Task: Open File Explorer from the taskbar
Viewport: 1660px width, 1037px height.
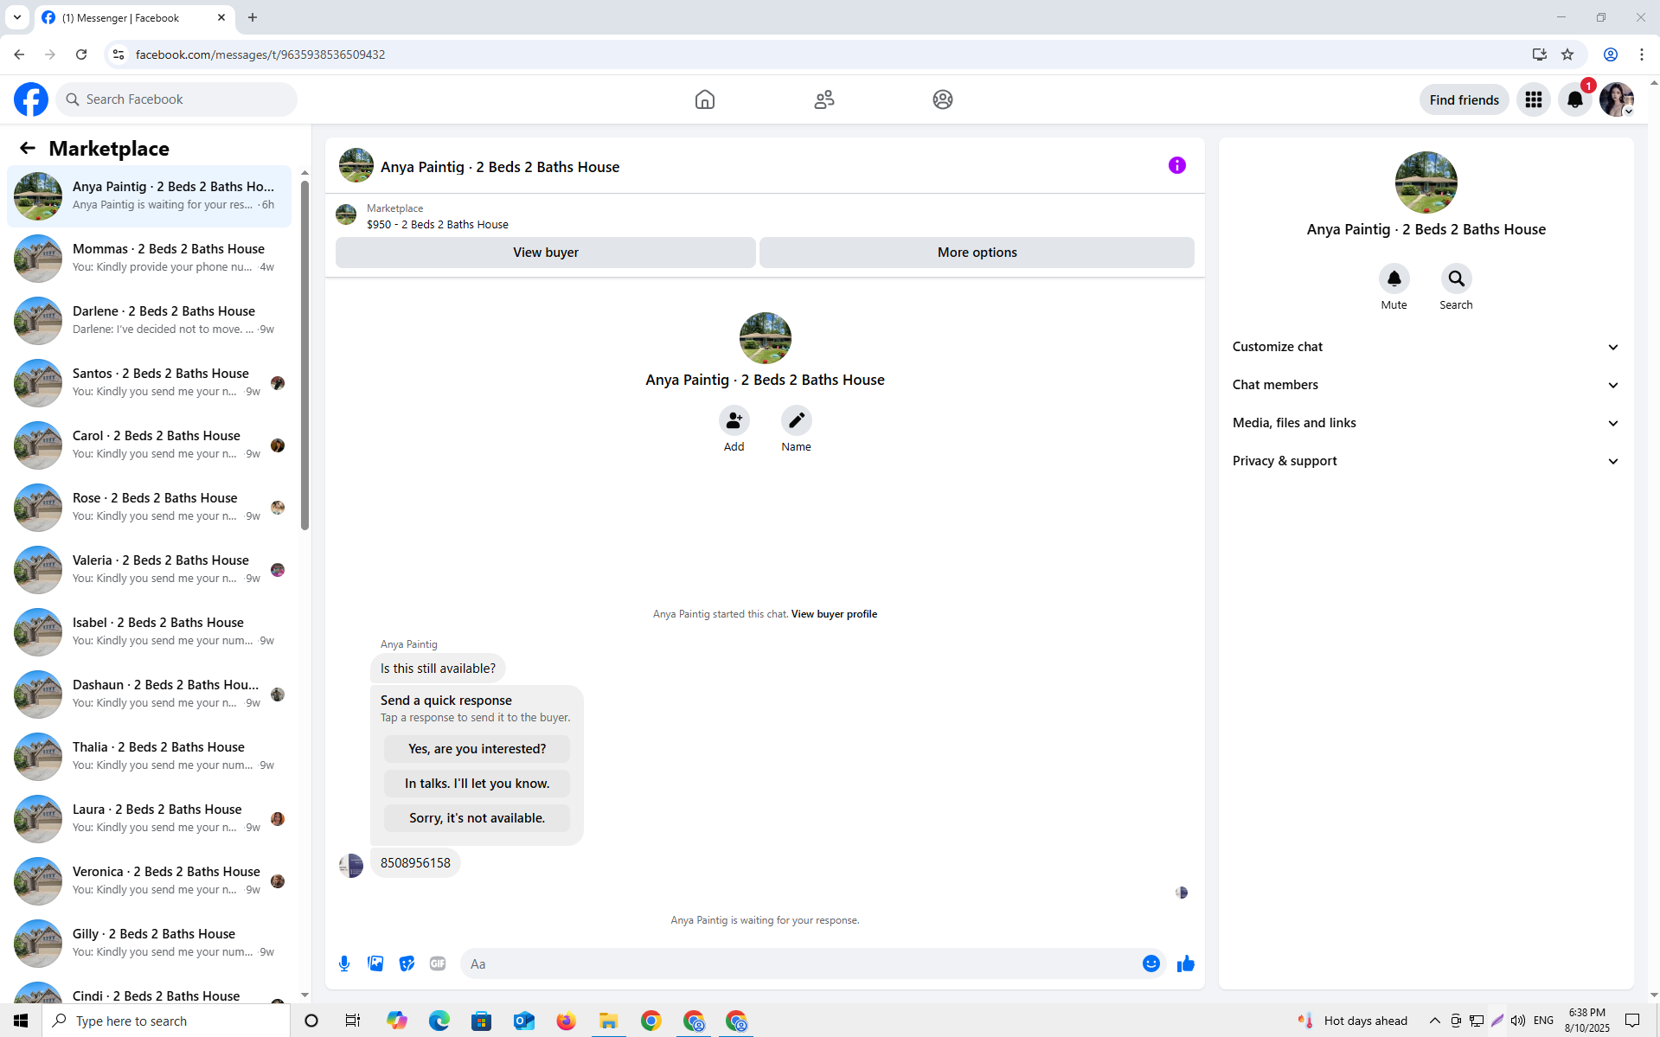Action: (x=608, y=1021)
